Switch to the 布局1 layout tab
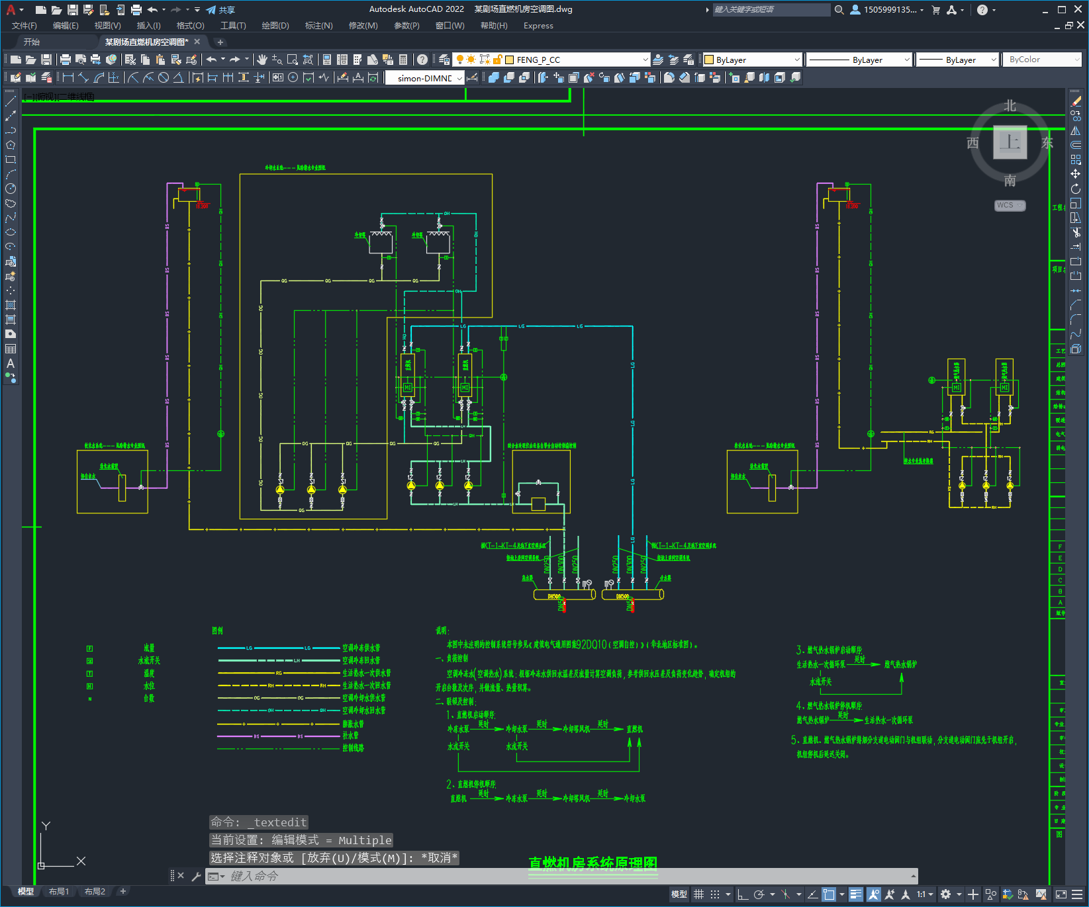This screenshot has width=1089, height=907. pos(58,892)
